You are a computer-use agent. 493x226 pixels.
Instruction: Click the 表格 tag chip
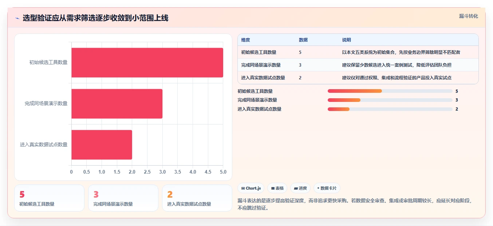click(x=277, y=188)
